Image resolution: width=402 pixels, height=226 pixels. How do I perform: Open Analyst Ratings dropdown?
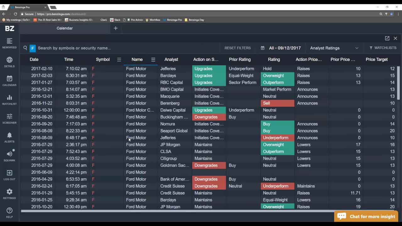[x=334, y=48]
